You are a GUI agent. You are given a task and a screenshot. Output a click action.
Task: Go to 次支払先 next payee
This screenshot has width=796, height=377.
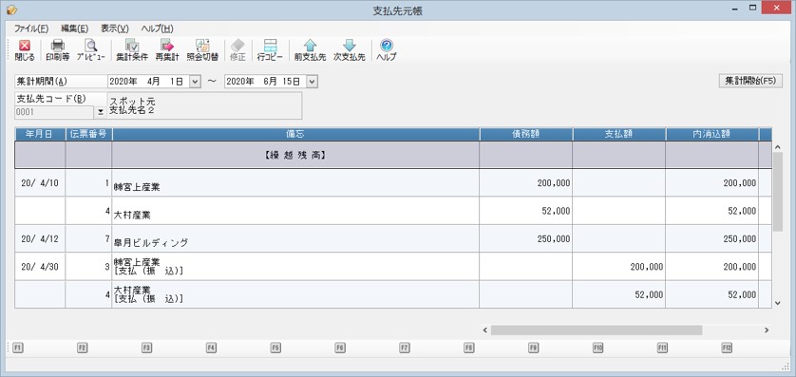350,50
